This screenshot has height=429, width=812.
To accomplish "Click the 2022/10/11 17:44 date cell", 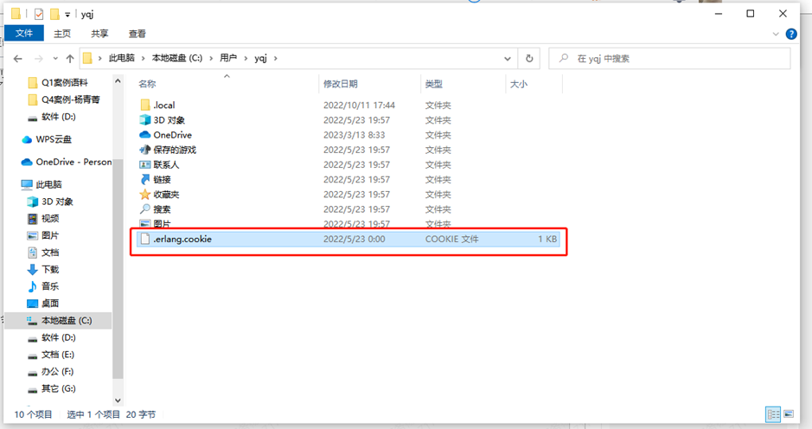I will (359, 106).
